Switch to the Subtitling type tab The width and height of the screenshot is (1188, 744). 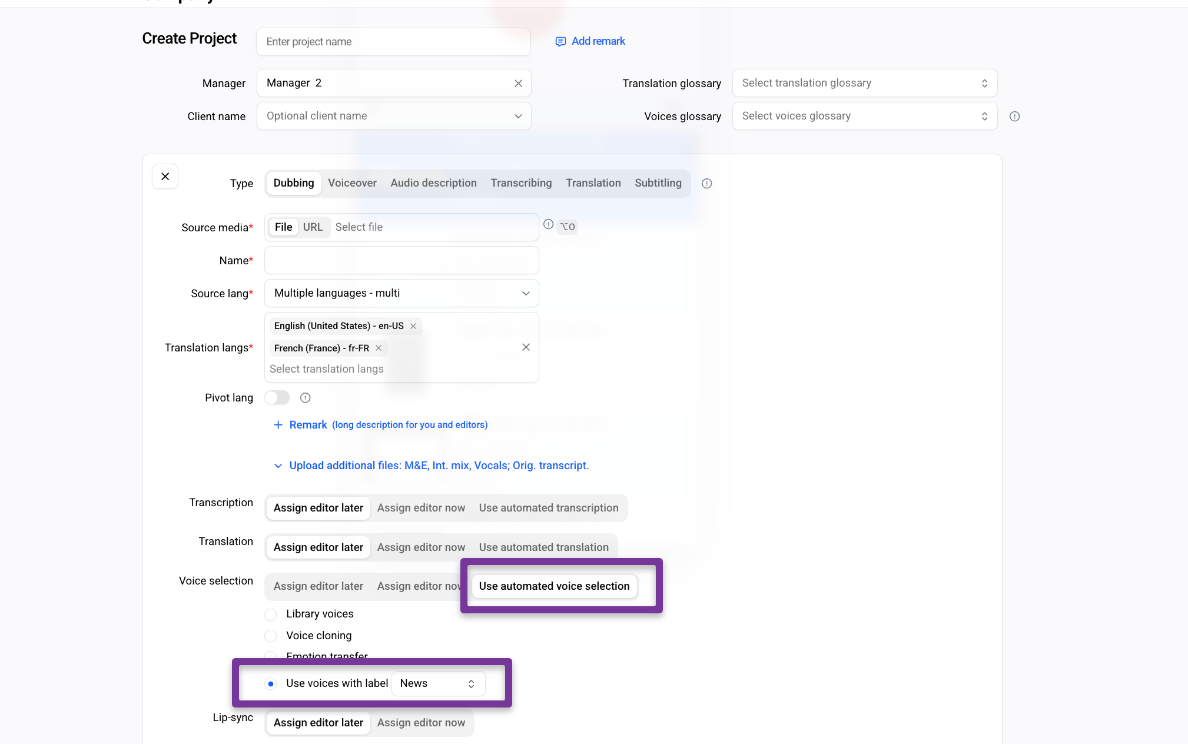click(658, 183)
